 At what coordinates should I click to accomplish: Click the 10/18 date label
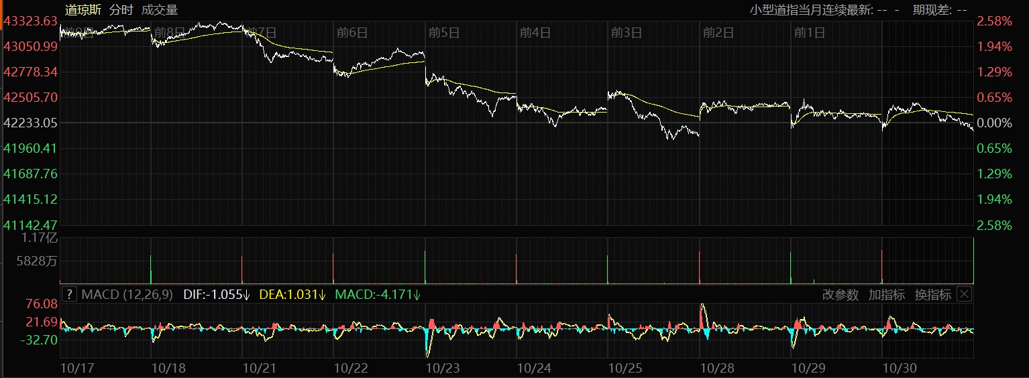[x=168, y=368]
